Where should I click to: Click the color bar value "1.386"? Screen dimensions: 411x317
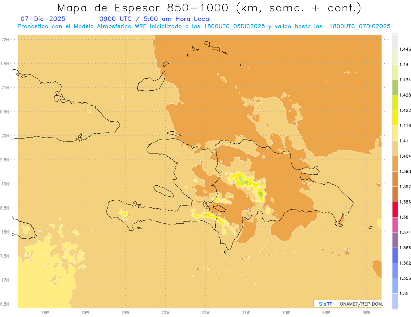click(405, 202)
